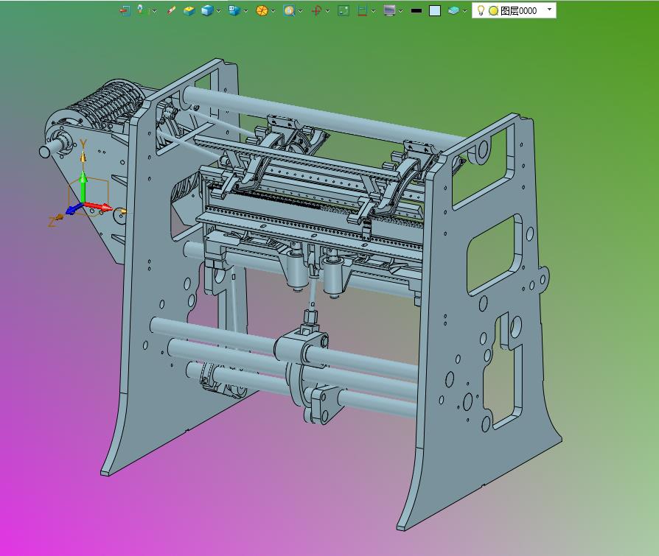Open the shaded cube display dropdown arrow
659x556 pixels.
[x=218, y=11]
